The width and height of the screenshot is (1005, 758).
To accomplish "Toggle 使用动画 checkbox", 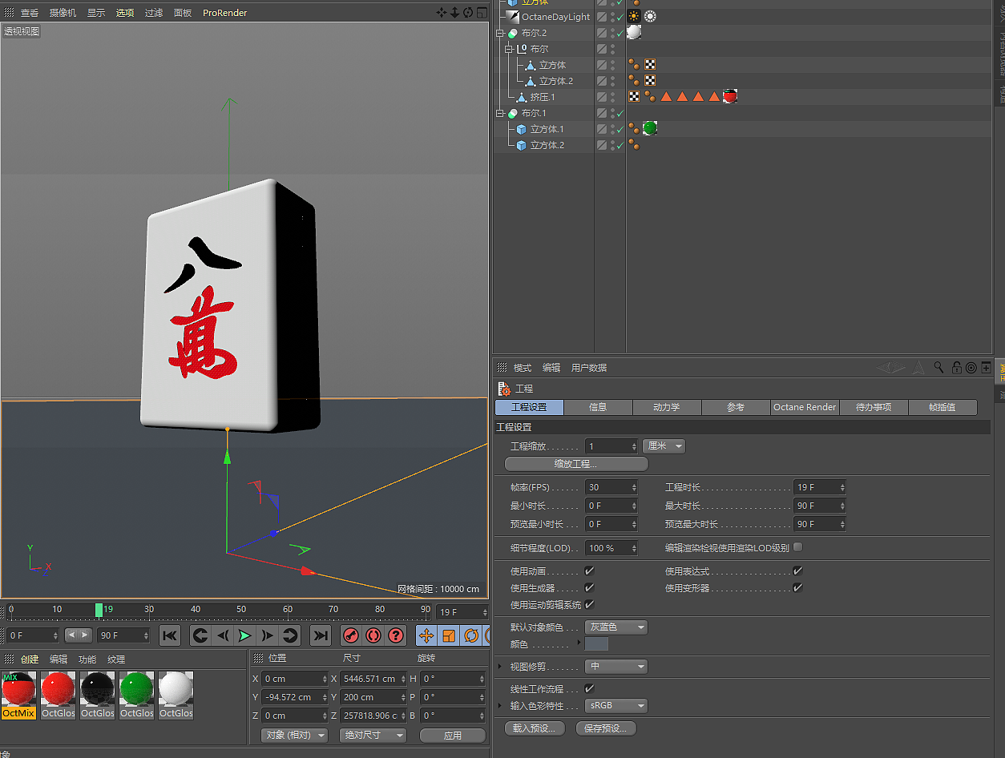I will click(x=589, y=571).
